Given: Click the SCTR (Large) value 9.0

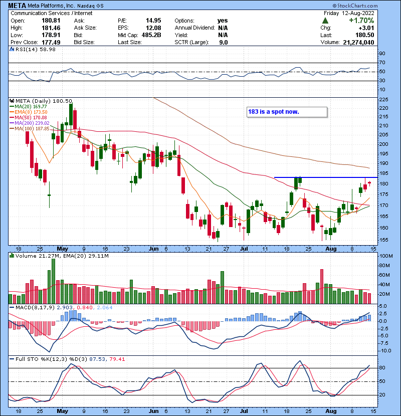Looking at the screenshot, I should 224,43.
